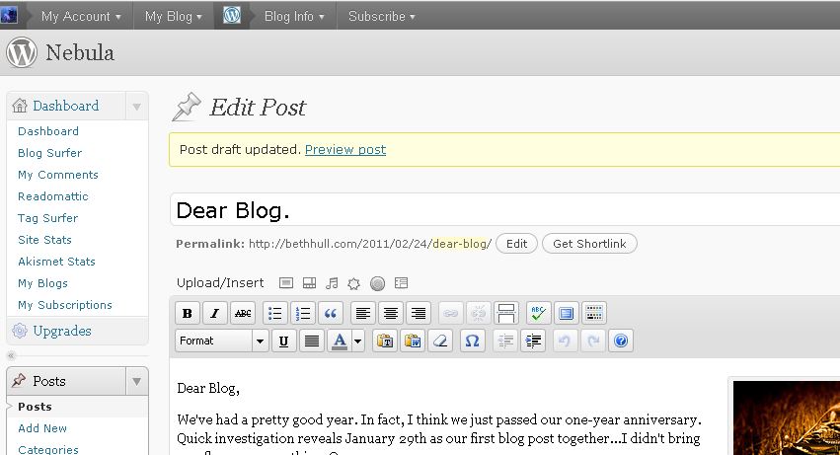Run the spellchecker tool
840x455 pixels.
(538, 314)
